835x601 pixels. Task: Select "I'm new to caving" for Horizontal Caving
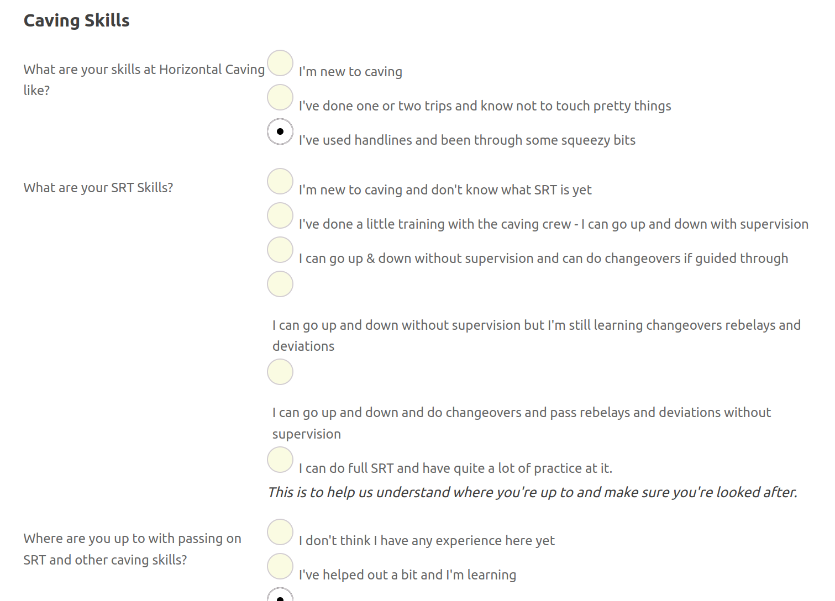tap(280, 64)
